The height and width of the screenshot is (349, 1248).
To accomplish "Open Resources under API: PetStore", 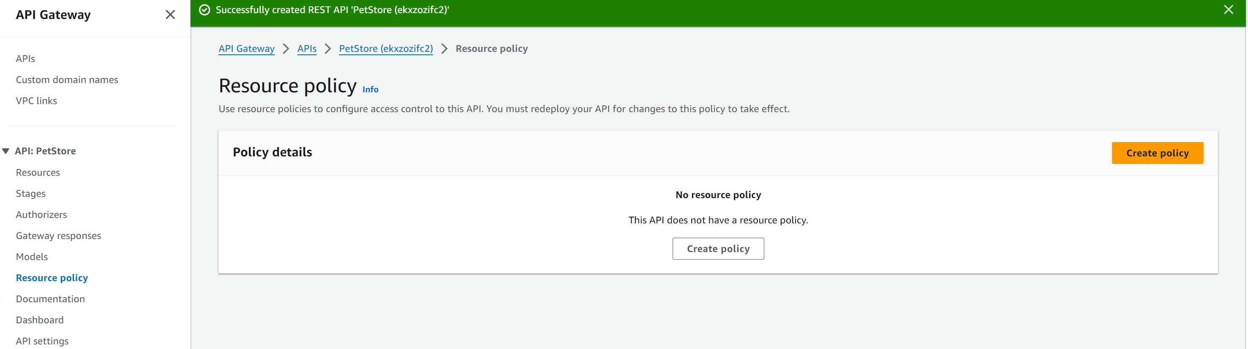I will click(38, 172).
